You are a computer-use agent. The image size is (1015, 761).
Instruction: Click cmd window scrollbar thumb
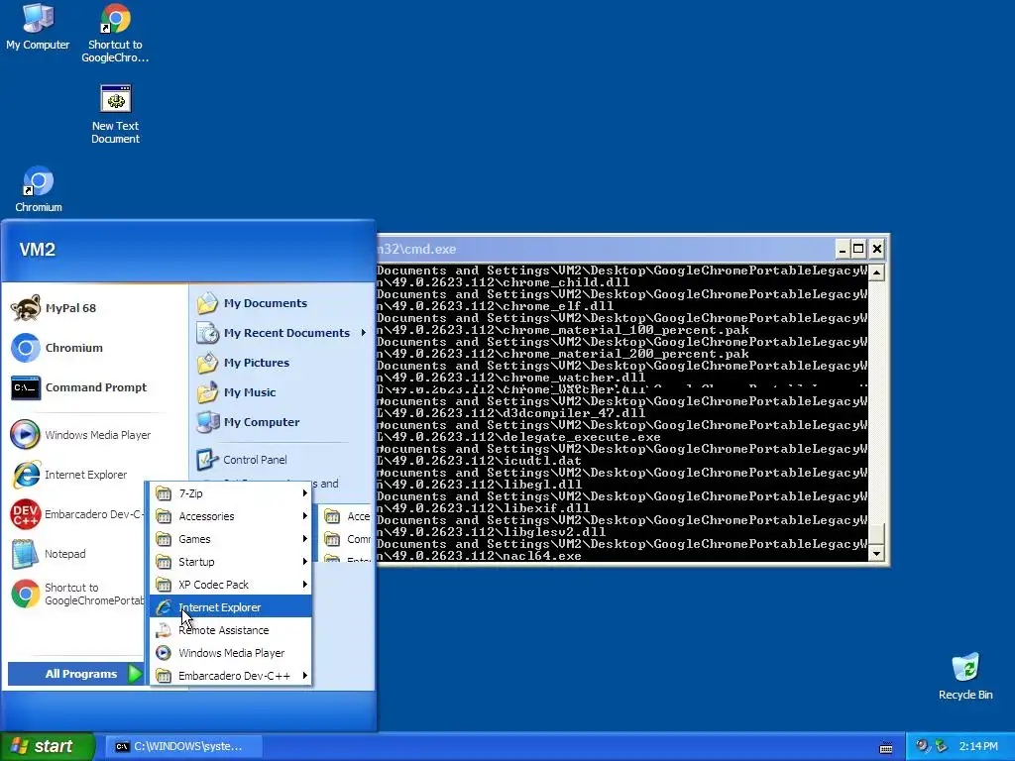876,533
